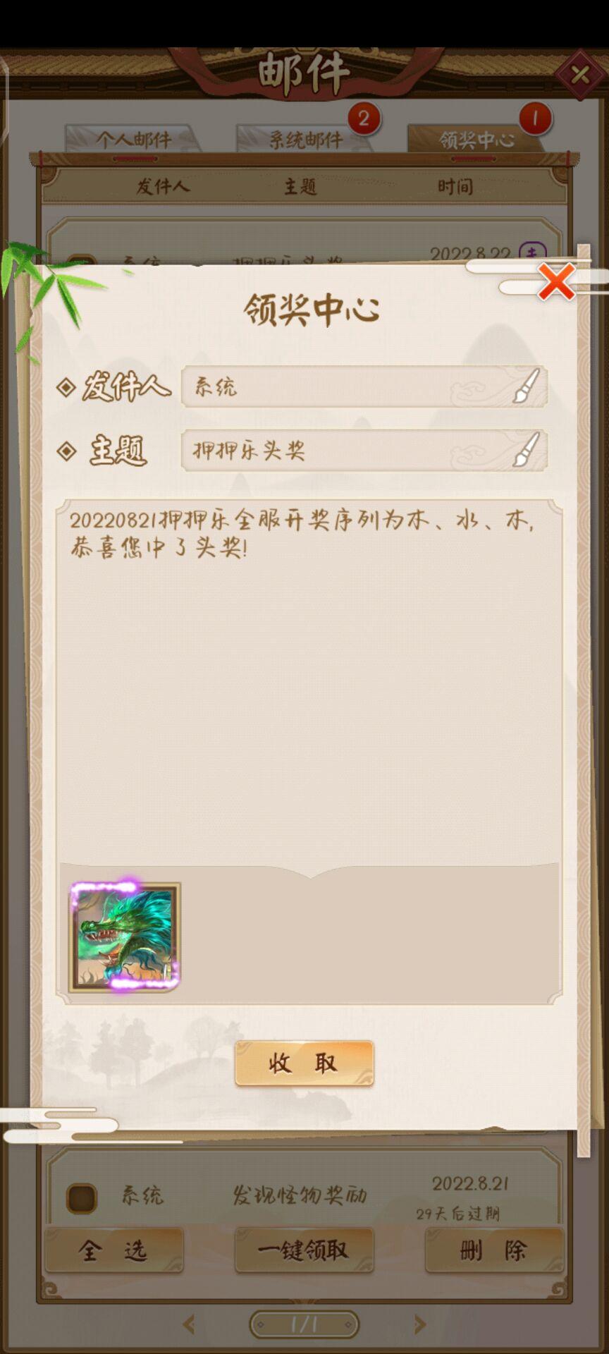This screenshot has width=609, height=1354.
Task: Click the 全选 select all button
Action: point(114,1250)
